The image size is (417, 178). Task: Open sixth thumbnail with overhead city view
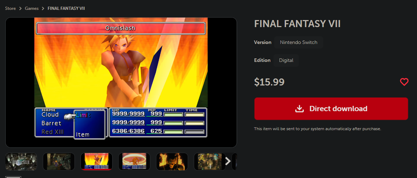pyautogui.click(x=210, y=161)
